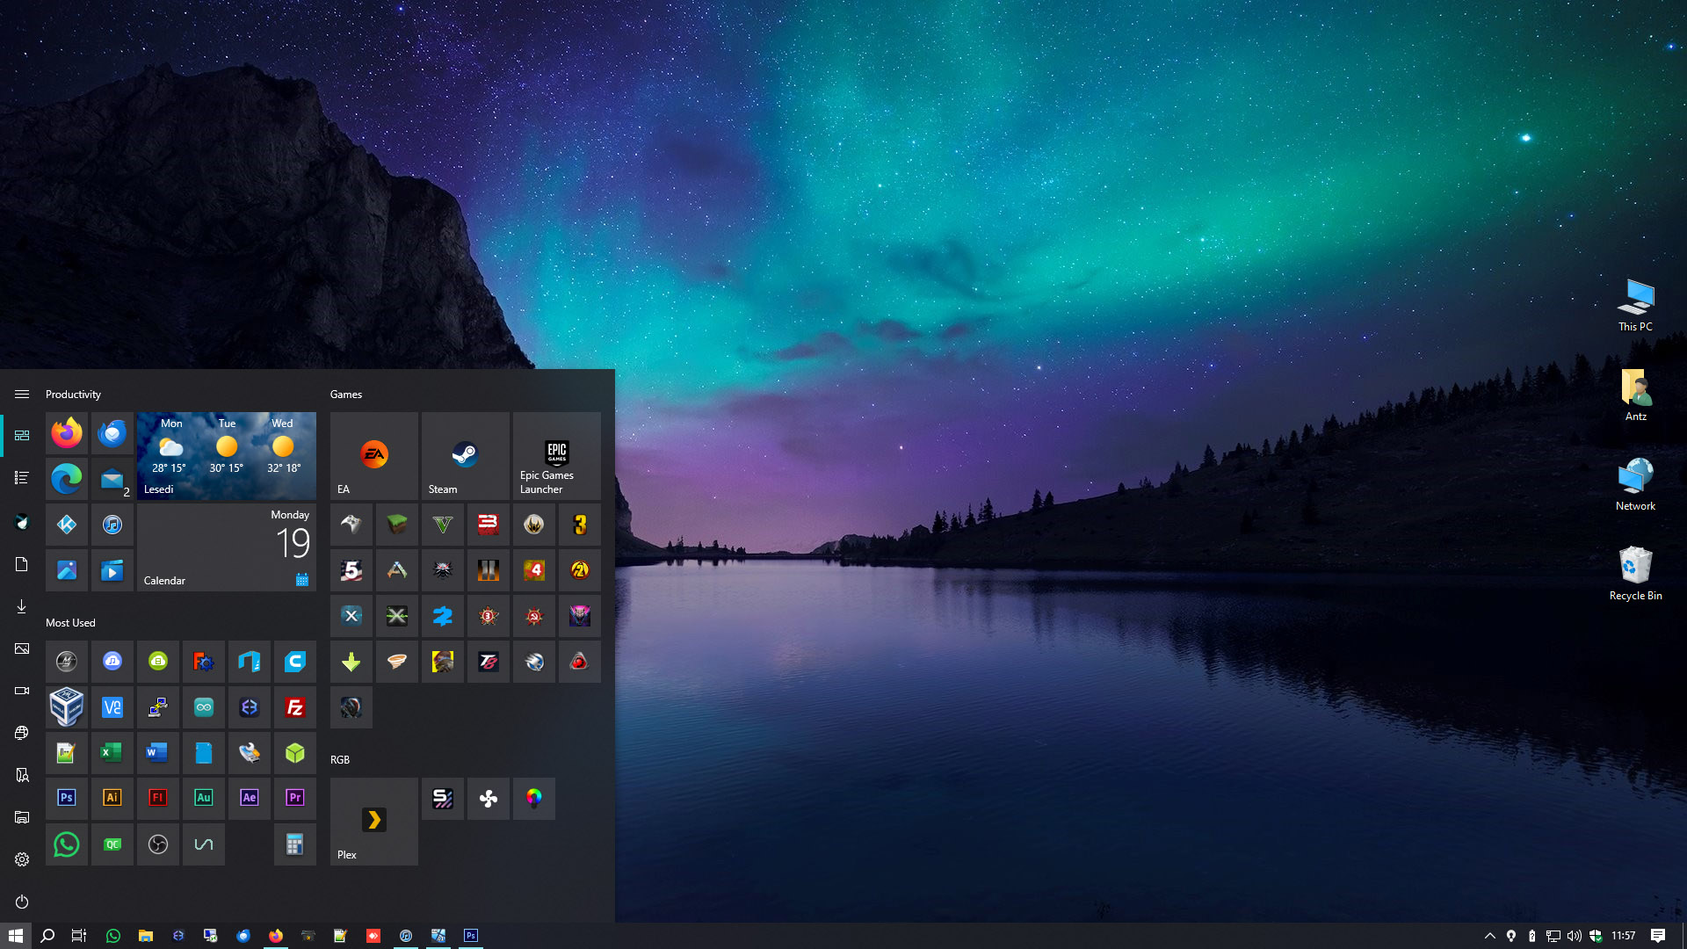Open the Lesedi weather live tile
The image size is (1687, 949).
click(x=226, y=455)
